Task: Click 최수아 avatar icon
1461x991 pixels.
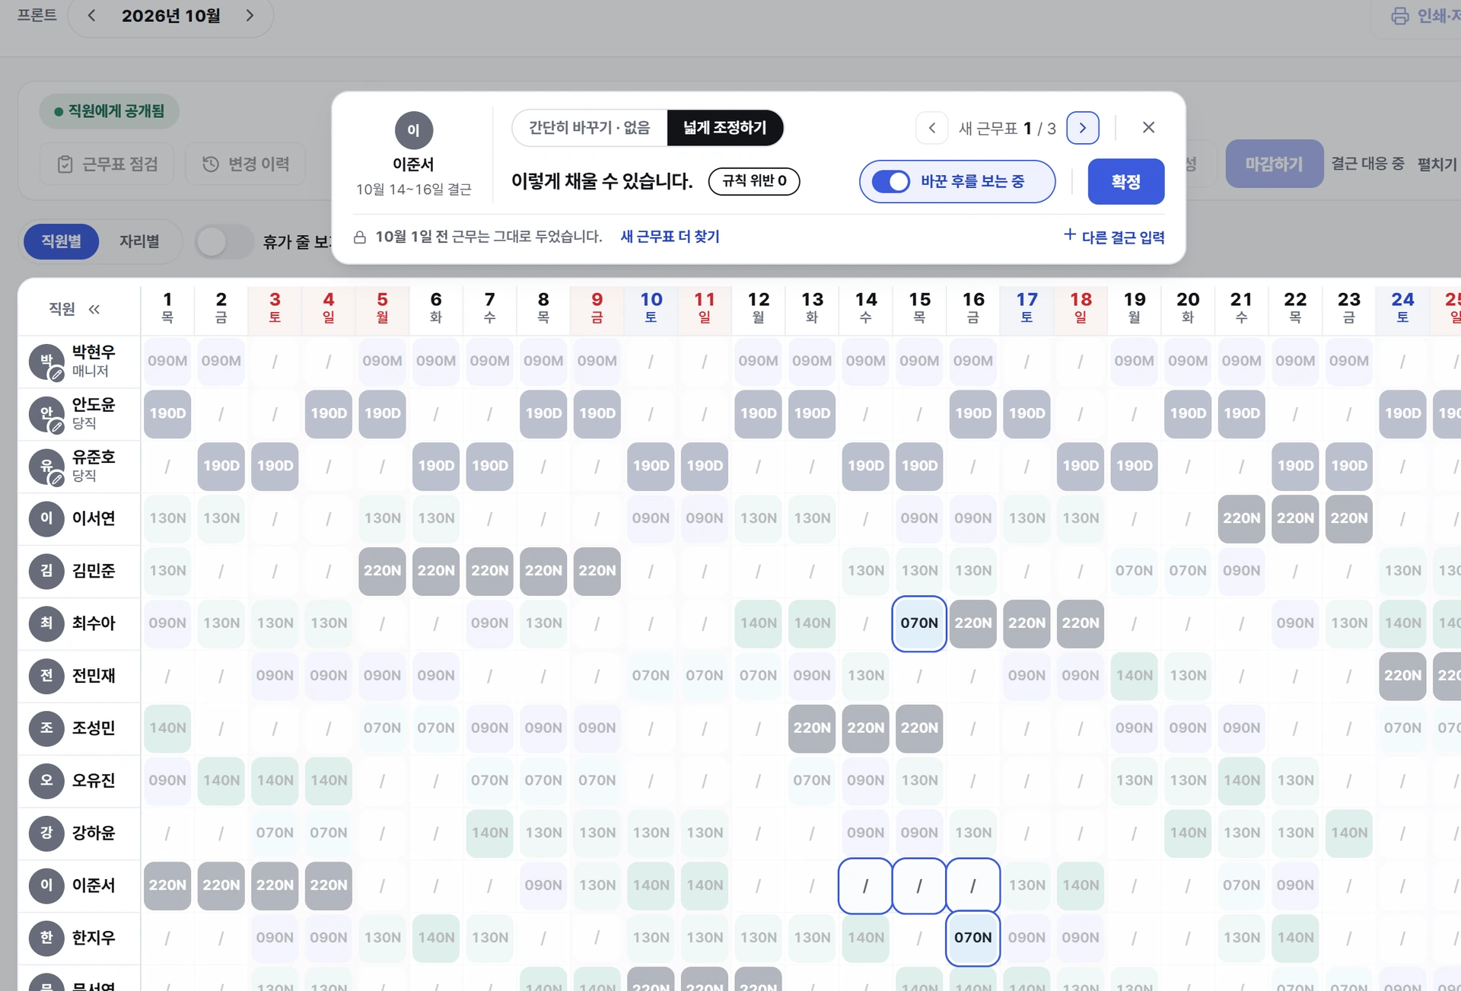Action: pos(46,623)
